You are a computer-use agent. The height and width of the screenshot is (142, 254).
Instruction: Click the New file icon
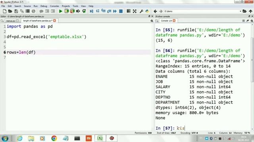click(4, 11)
